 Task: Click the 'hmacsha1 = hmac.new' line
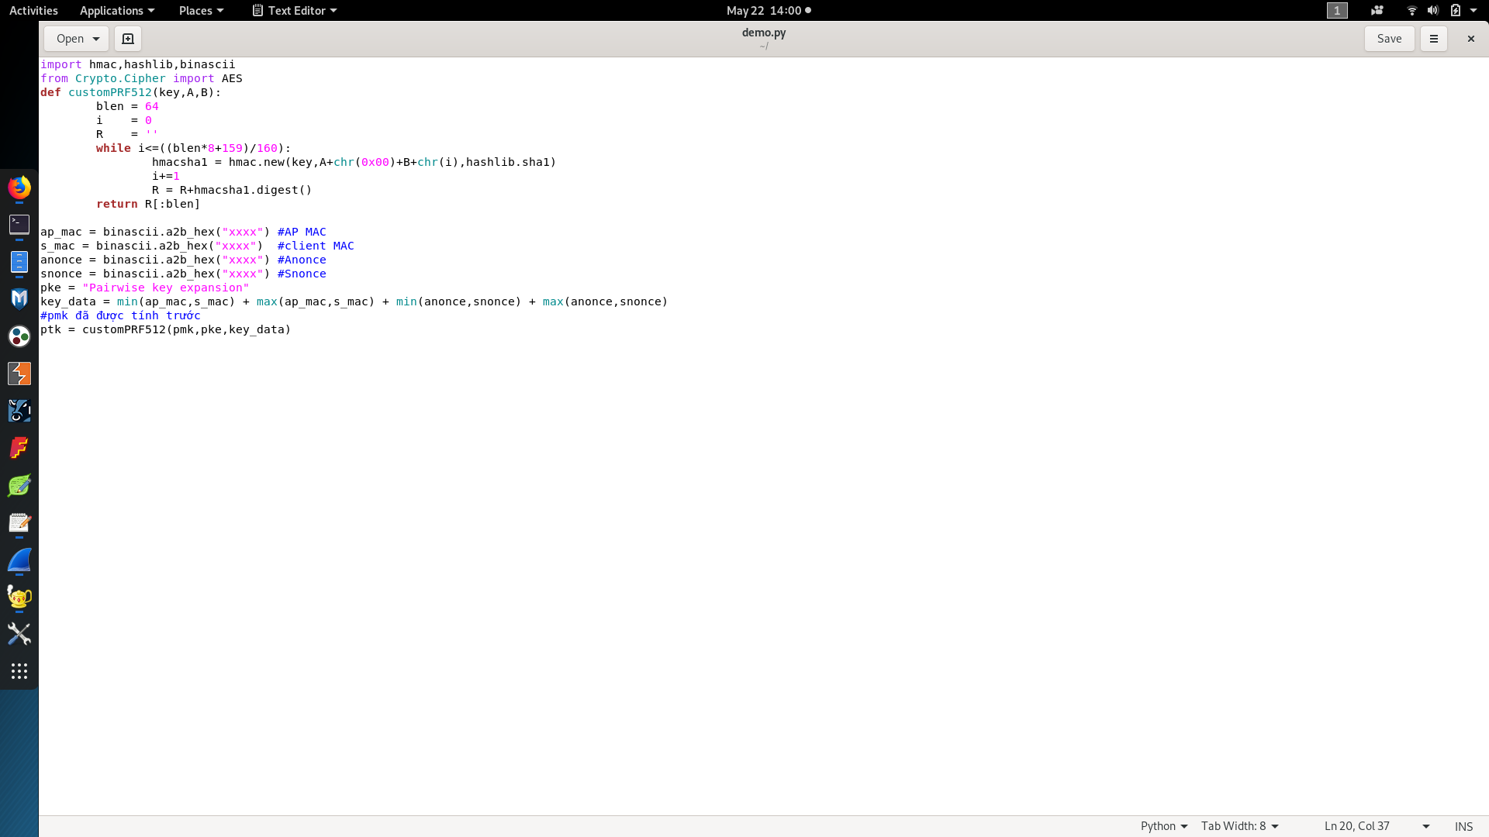coord(354,162)
